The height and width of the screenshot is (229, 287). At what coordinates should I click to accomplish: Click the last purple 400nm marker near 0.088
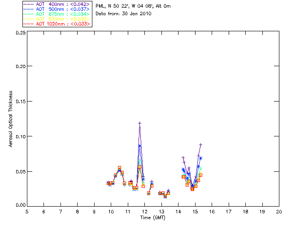click(x=200, y=144)
